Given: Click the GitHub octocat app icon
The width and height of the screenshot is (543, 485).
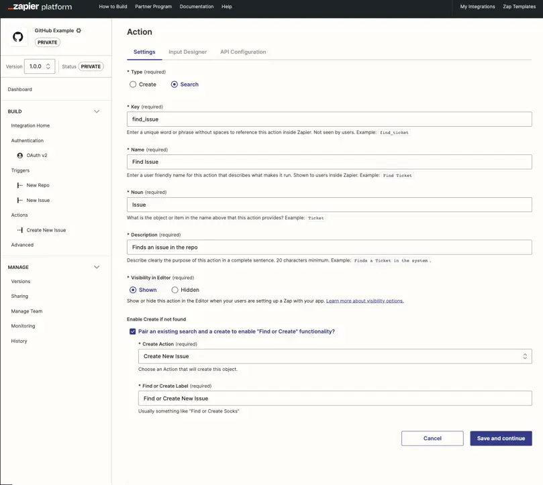Looking at the screenshot, I should [18, 37].
